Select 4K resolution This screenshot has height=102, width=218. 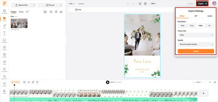[209, 26]
